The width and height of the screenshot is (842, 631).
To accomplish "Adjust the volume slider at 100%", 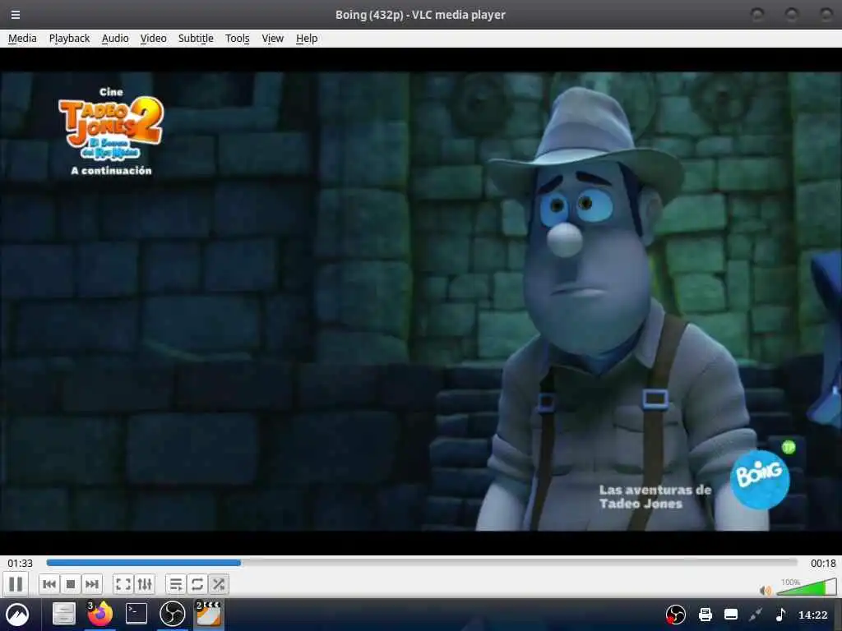I will pyautogui.click(x=806, y=587).
